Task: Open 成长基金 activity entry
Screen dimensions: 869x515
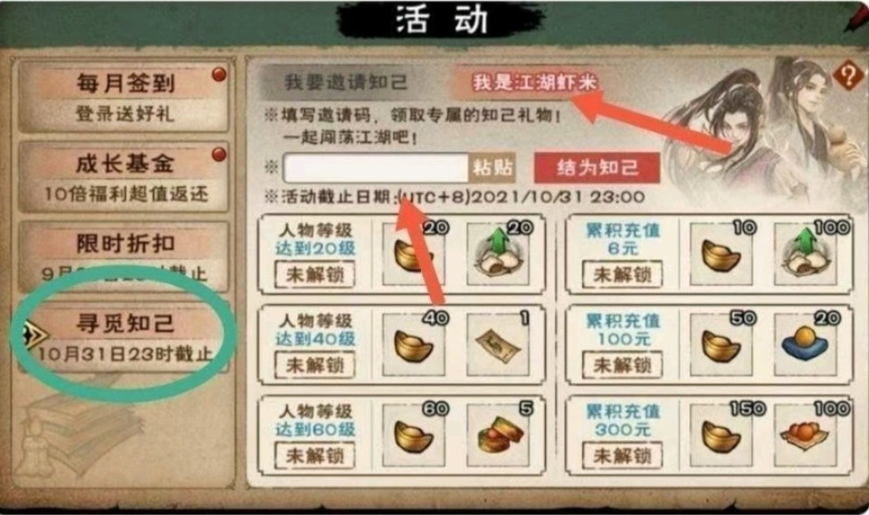Action: point(124,177)
